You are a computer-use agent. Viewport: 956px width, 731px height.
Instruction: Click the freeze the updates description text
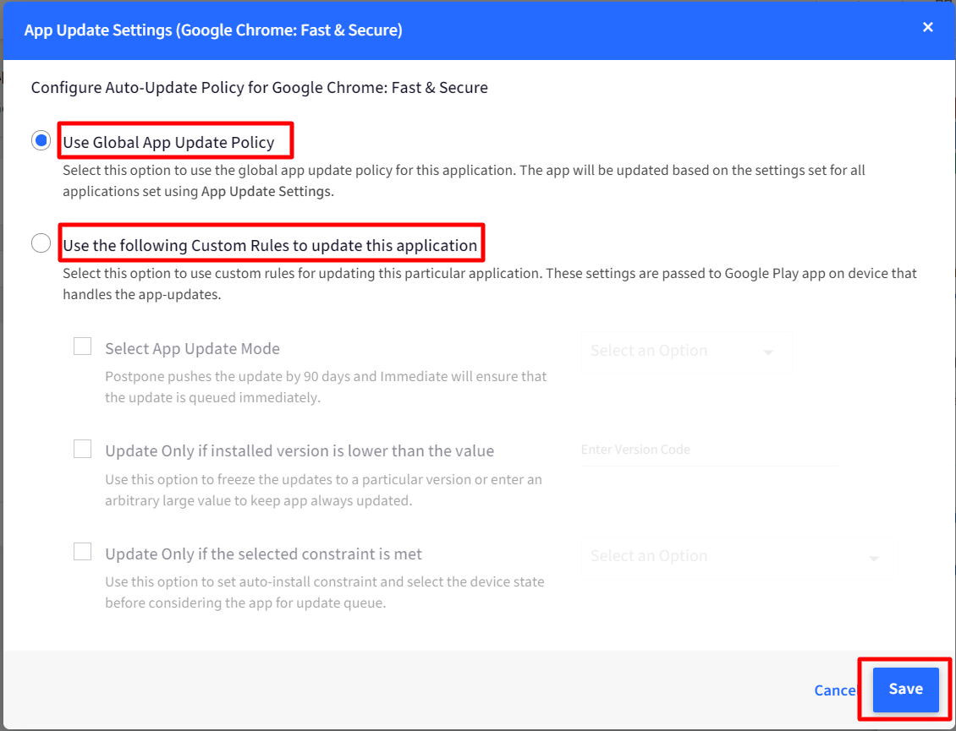pyautogui.click(x=323, y=490)
